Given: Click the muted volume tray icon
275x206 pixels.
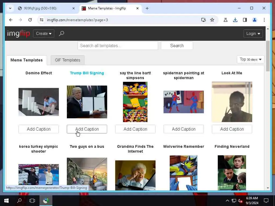Looking at the screenshot, I should coord(240,201).
